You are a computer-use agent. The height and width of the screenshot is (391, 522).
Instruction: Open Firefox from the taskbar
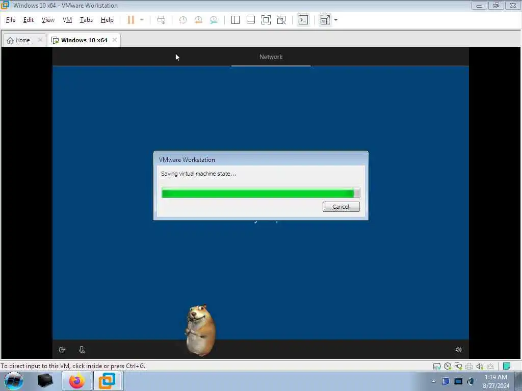click(x=76, y=381)
